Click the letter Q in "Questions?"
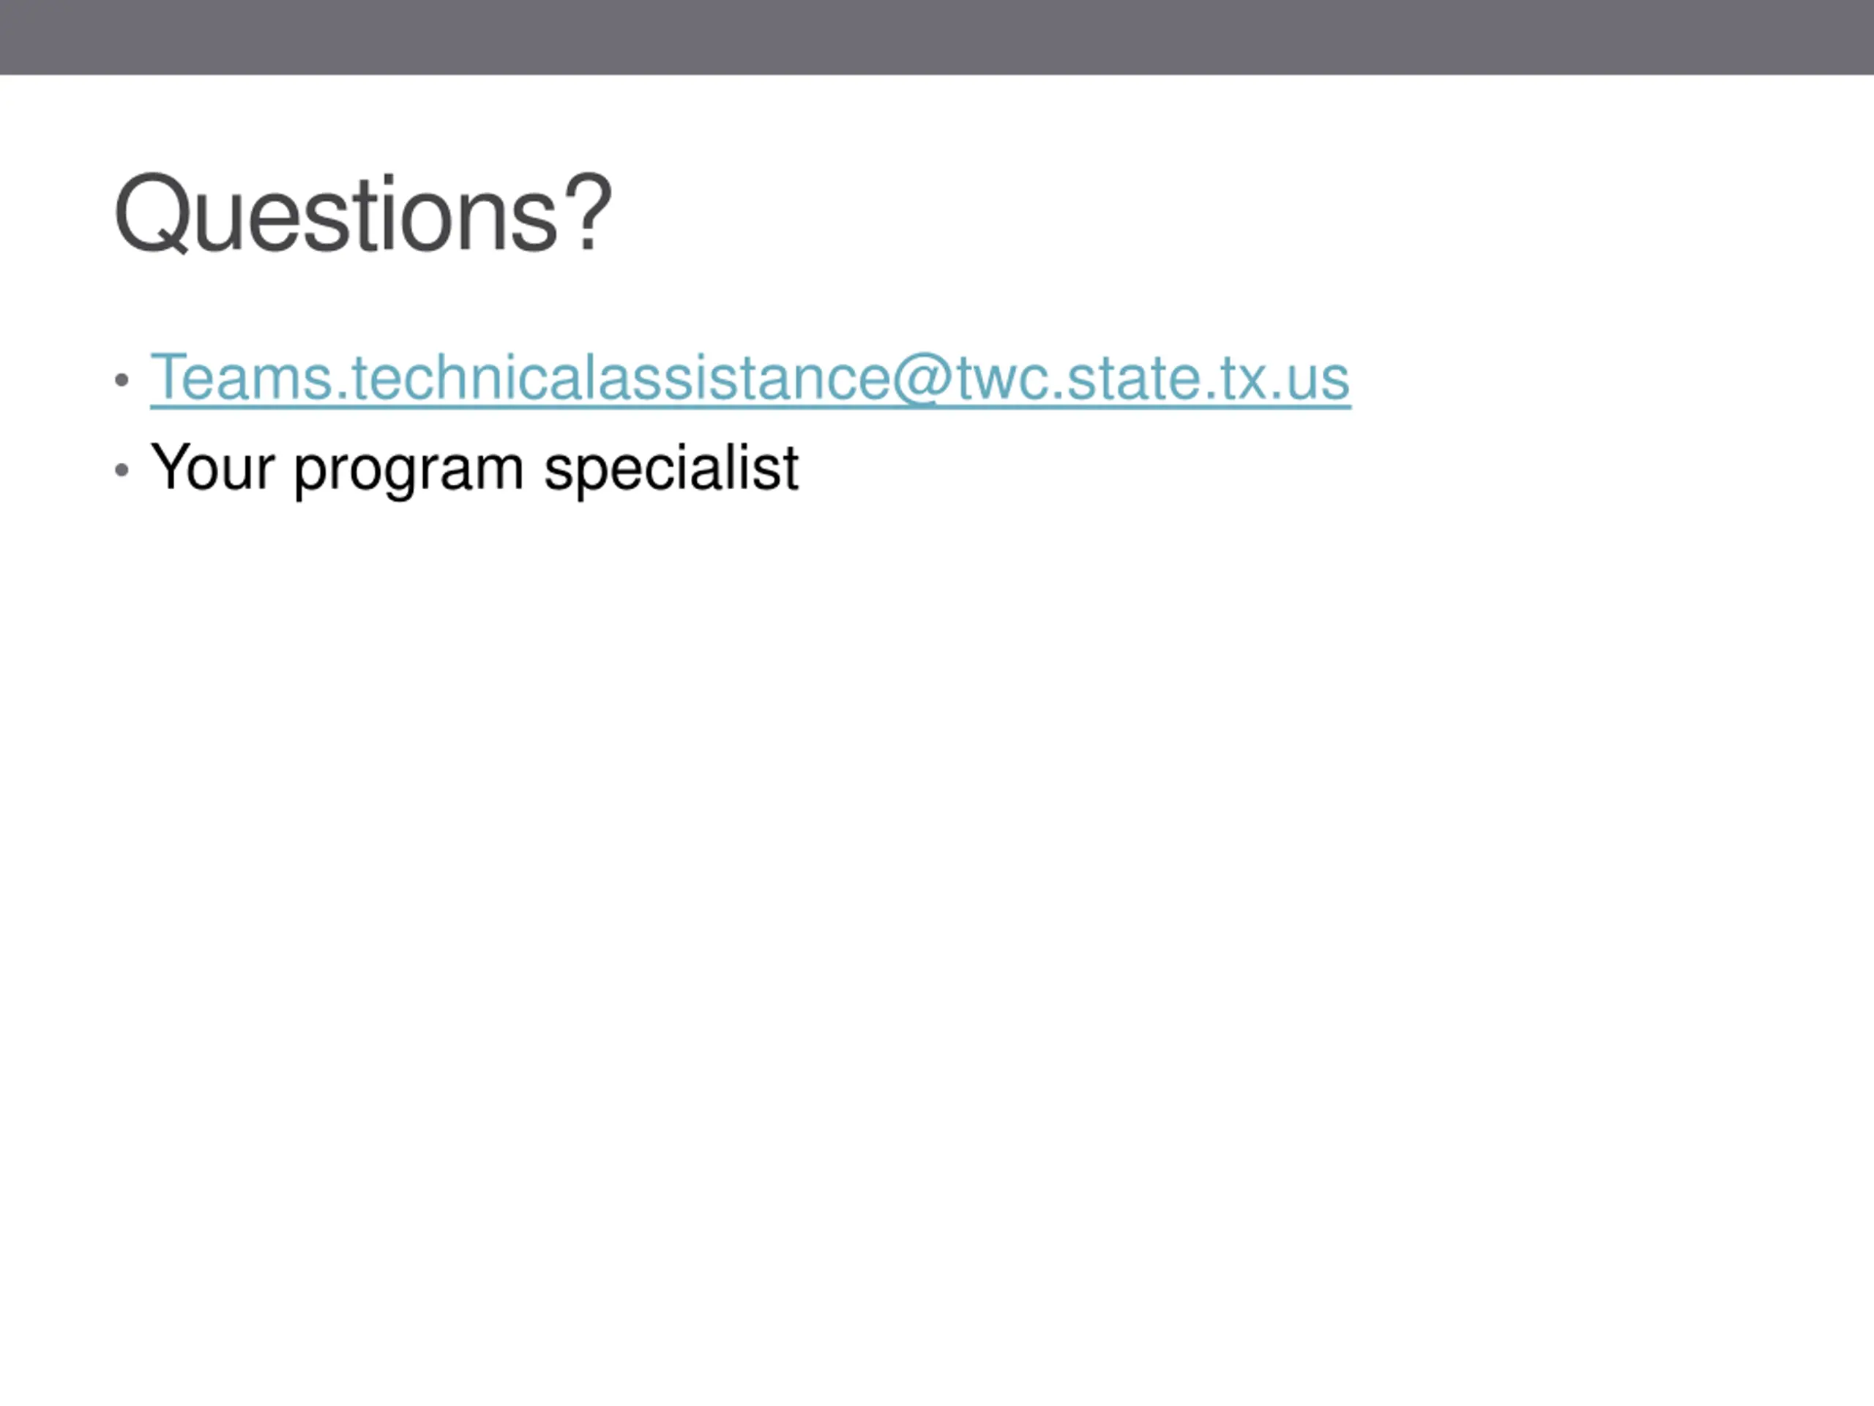The height and width of the screenshot is (1406, 1874). [152, 214]
